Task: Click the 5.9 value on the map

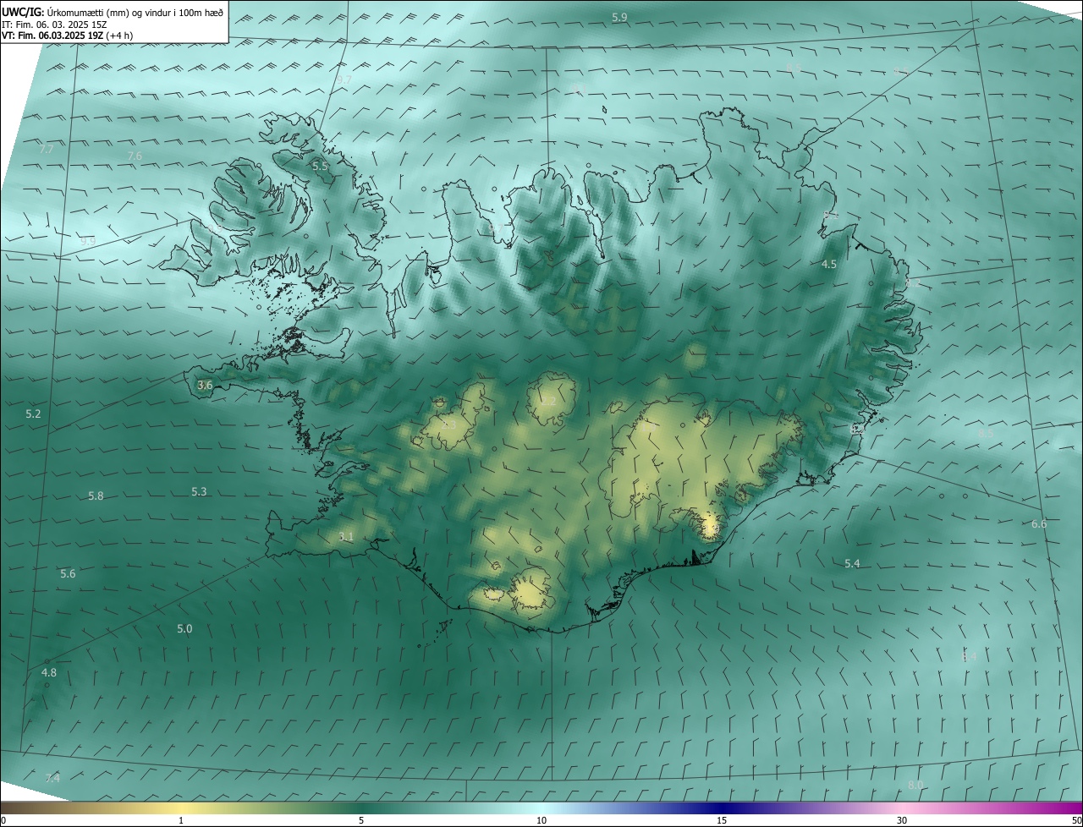Action: (619, 18)
